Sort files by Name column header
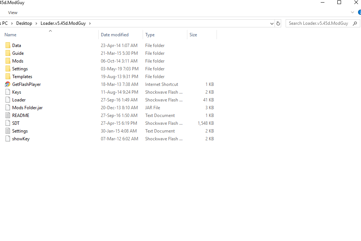361x241 pixels. point(10,35)
